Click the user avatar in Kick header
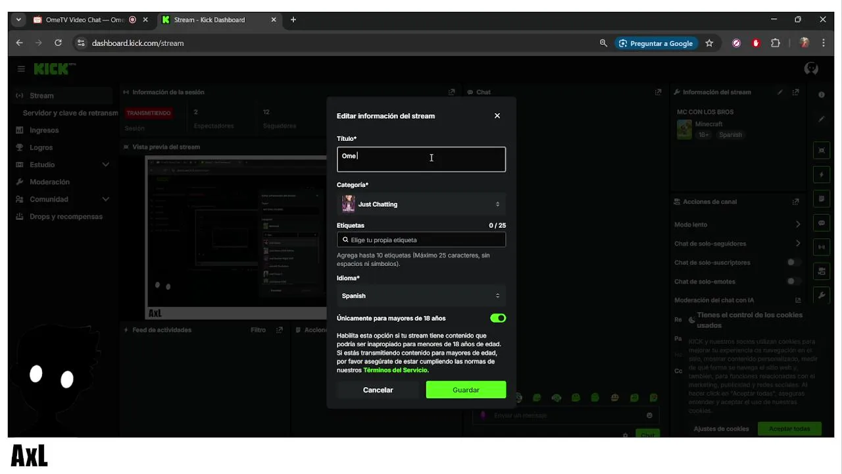 [x=811, y=68]
